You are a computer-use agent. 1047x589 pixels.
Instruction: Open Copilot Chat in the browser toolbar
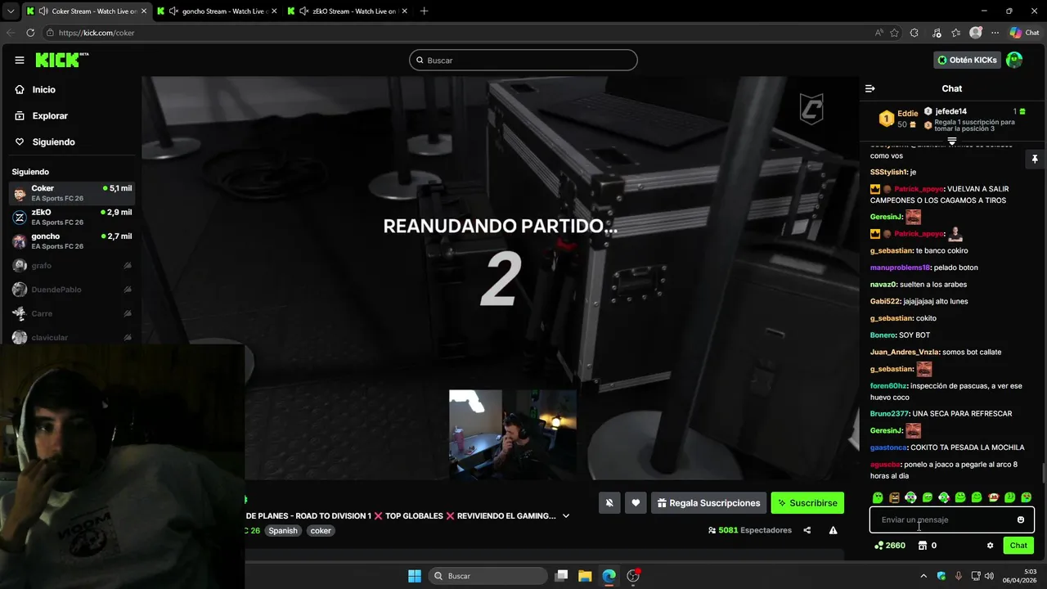click(x=1024, y=33)
